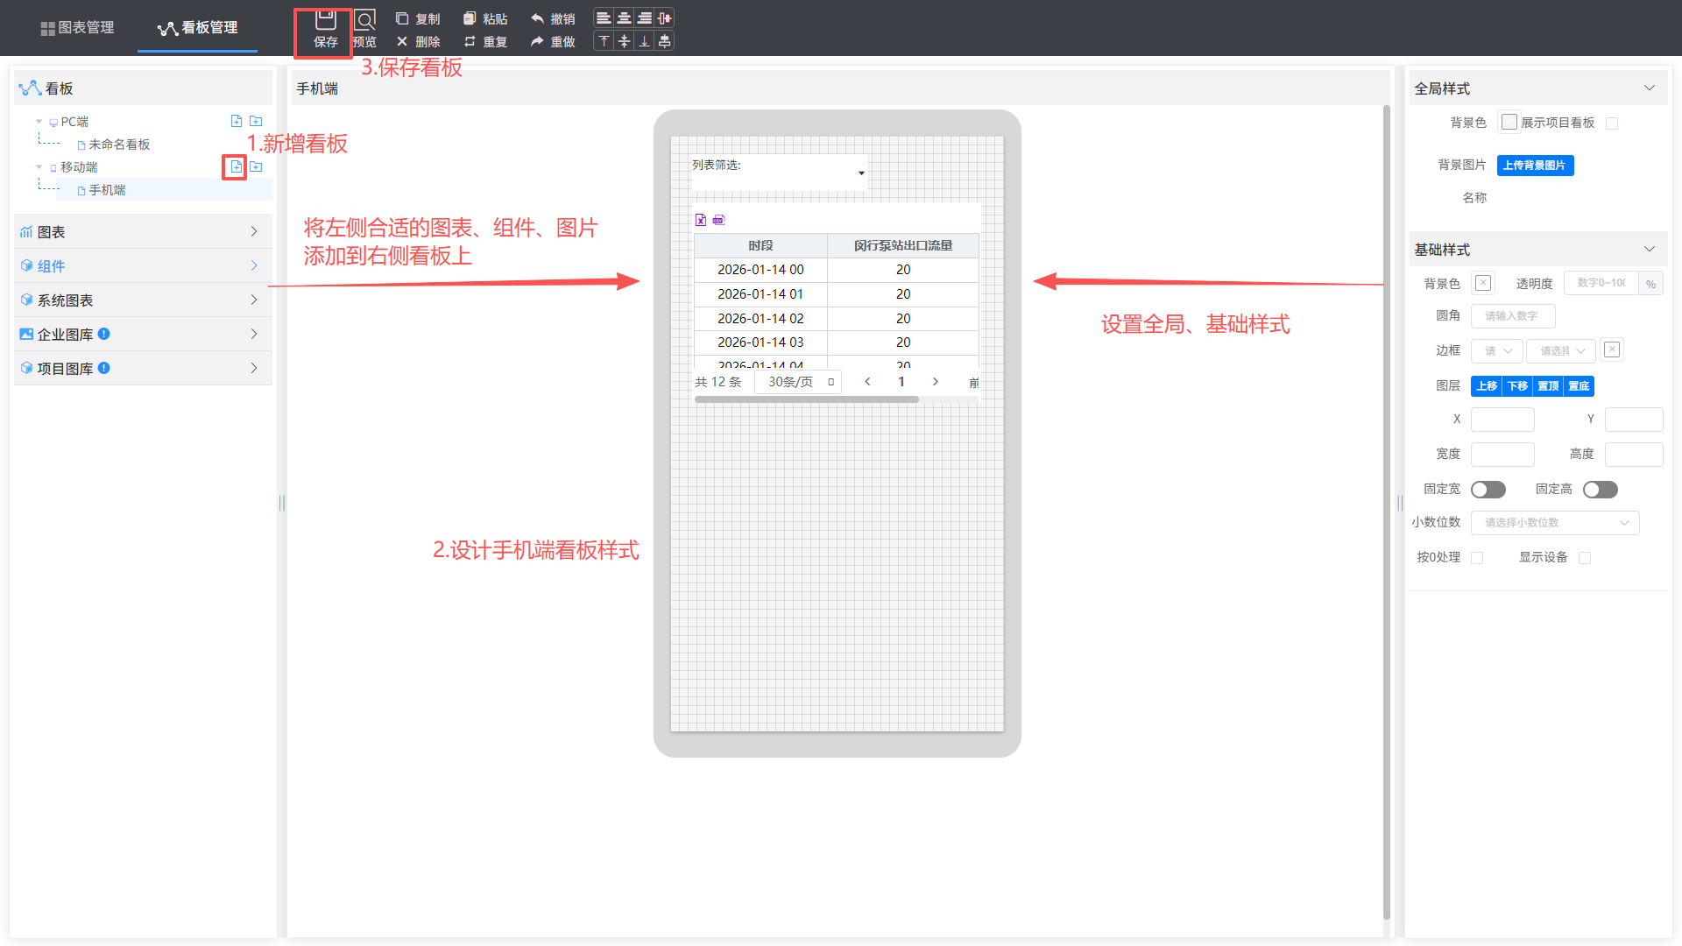The height and width of the screenshot is (946, 1682).
Task: Open the 小数位数 dropdown
Action: (x=1554, y=523)
